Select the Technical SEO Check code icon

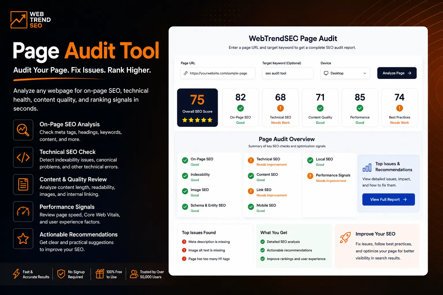point(23,157)
